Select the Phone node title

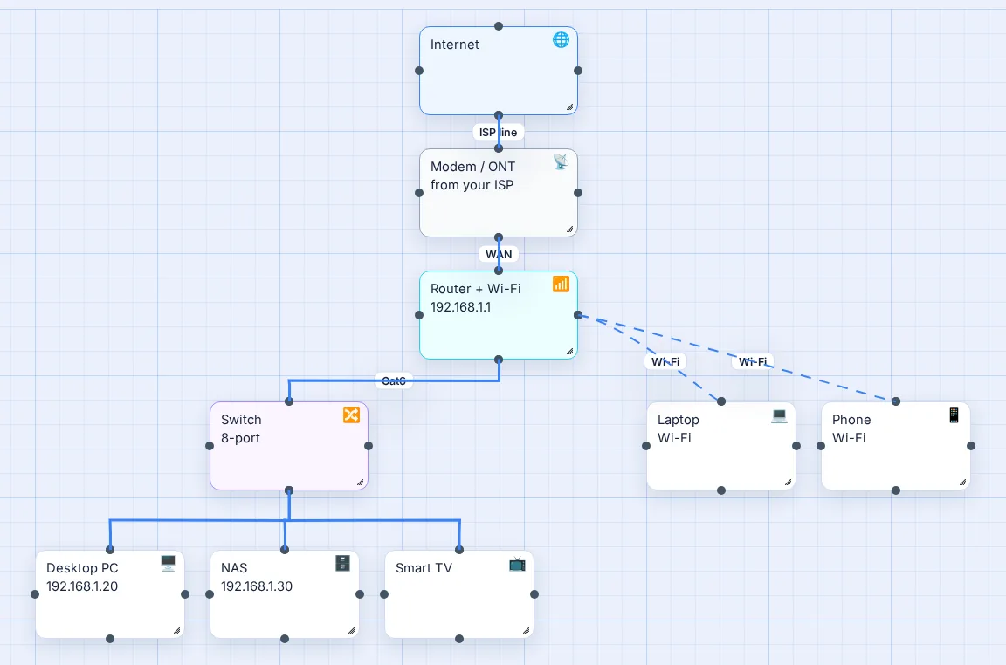click(x=851, y=420)
